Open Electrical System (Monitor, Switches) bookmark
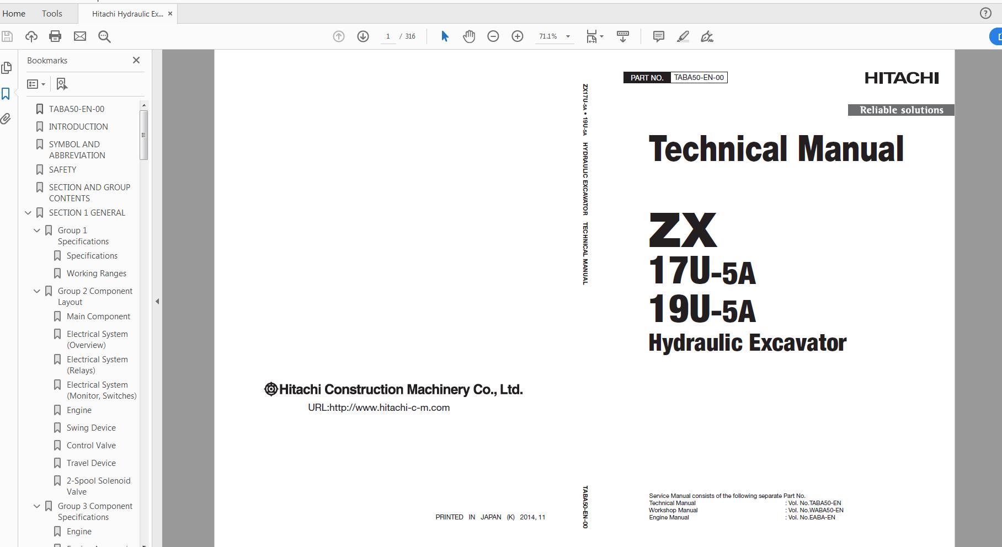This screenshot has height=547, width=1002. (102, 390)
